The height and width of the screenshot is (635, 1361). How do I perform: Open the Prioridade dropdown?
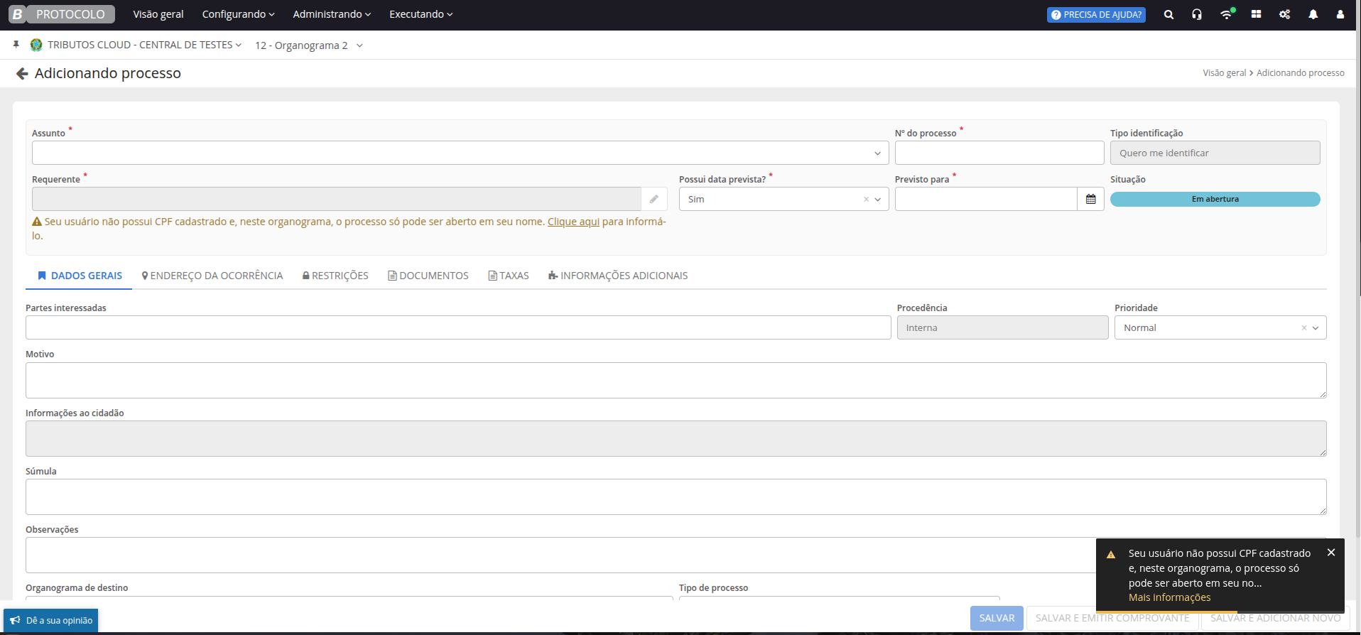[1316, 328]
